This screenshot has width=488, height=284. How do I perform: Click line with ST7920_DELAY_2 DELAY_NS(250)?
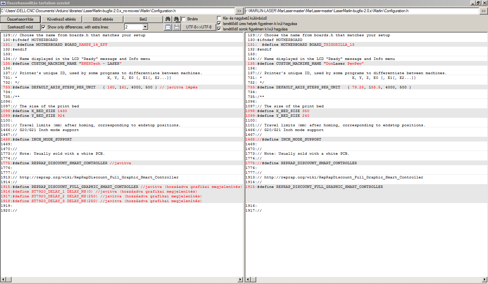tap(122, 196)
